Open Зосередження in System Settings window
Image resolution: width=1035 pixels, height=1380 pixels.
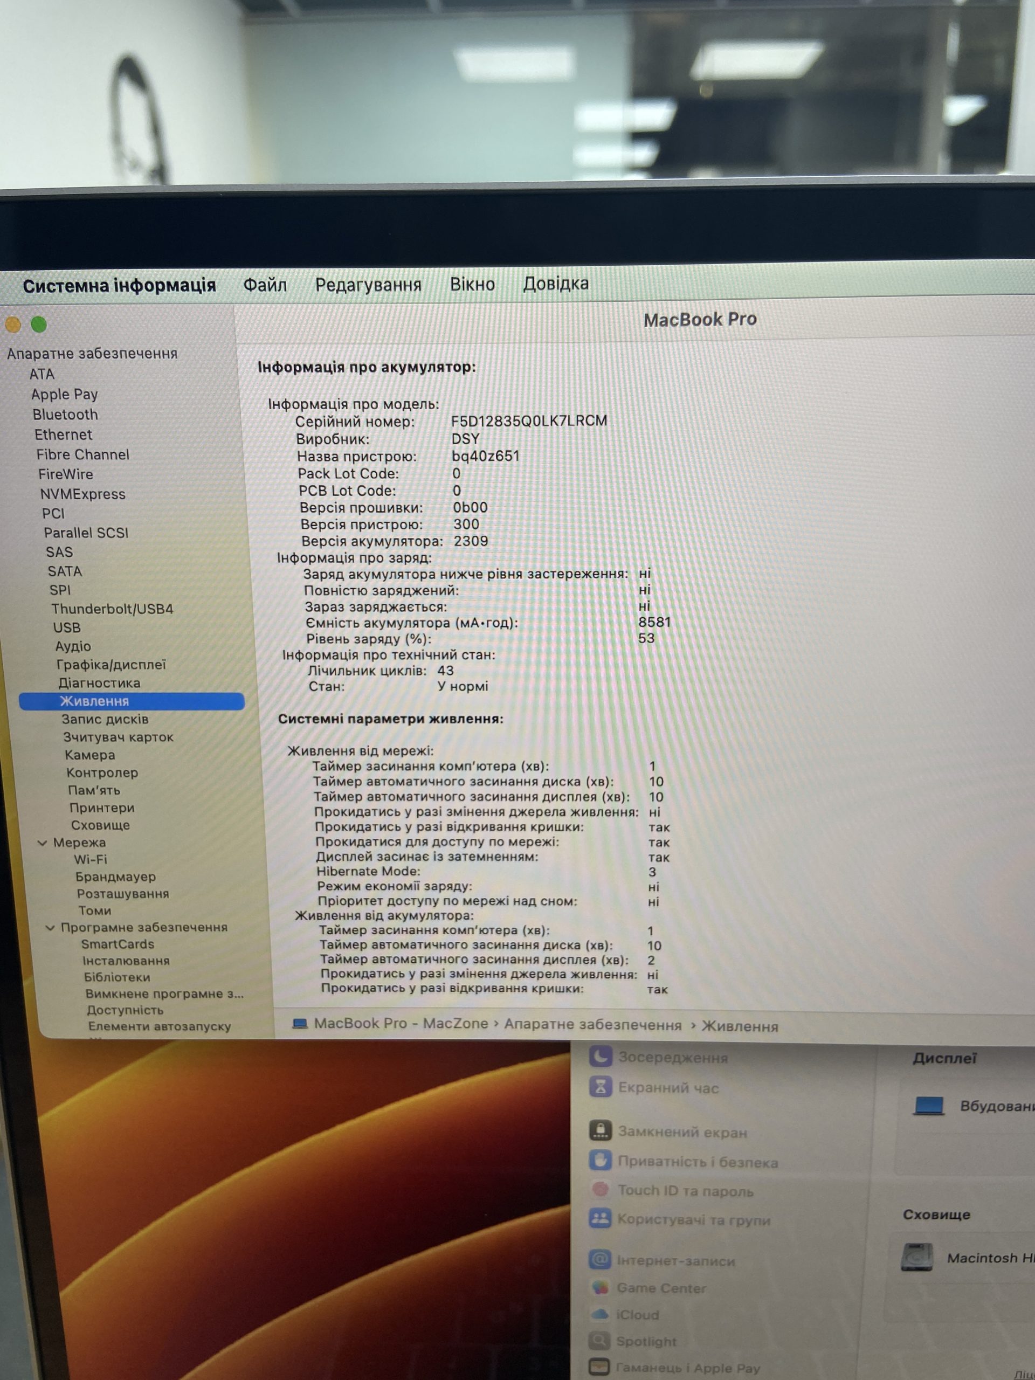tap(659, 1057)
